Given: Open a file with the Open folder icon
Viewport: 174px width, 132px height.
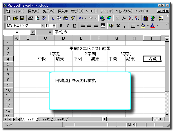Looking at the screenshot, I should (16, 18).
